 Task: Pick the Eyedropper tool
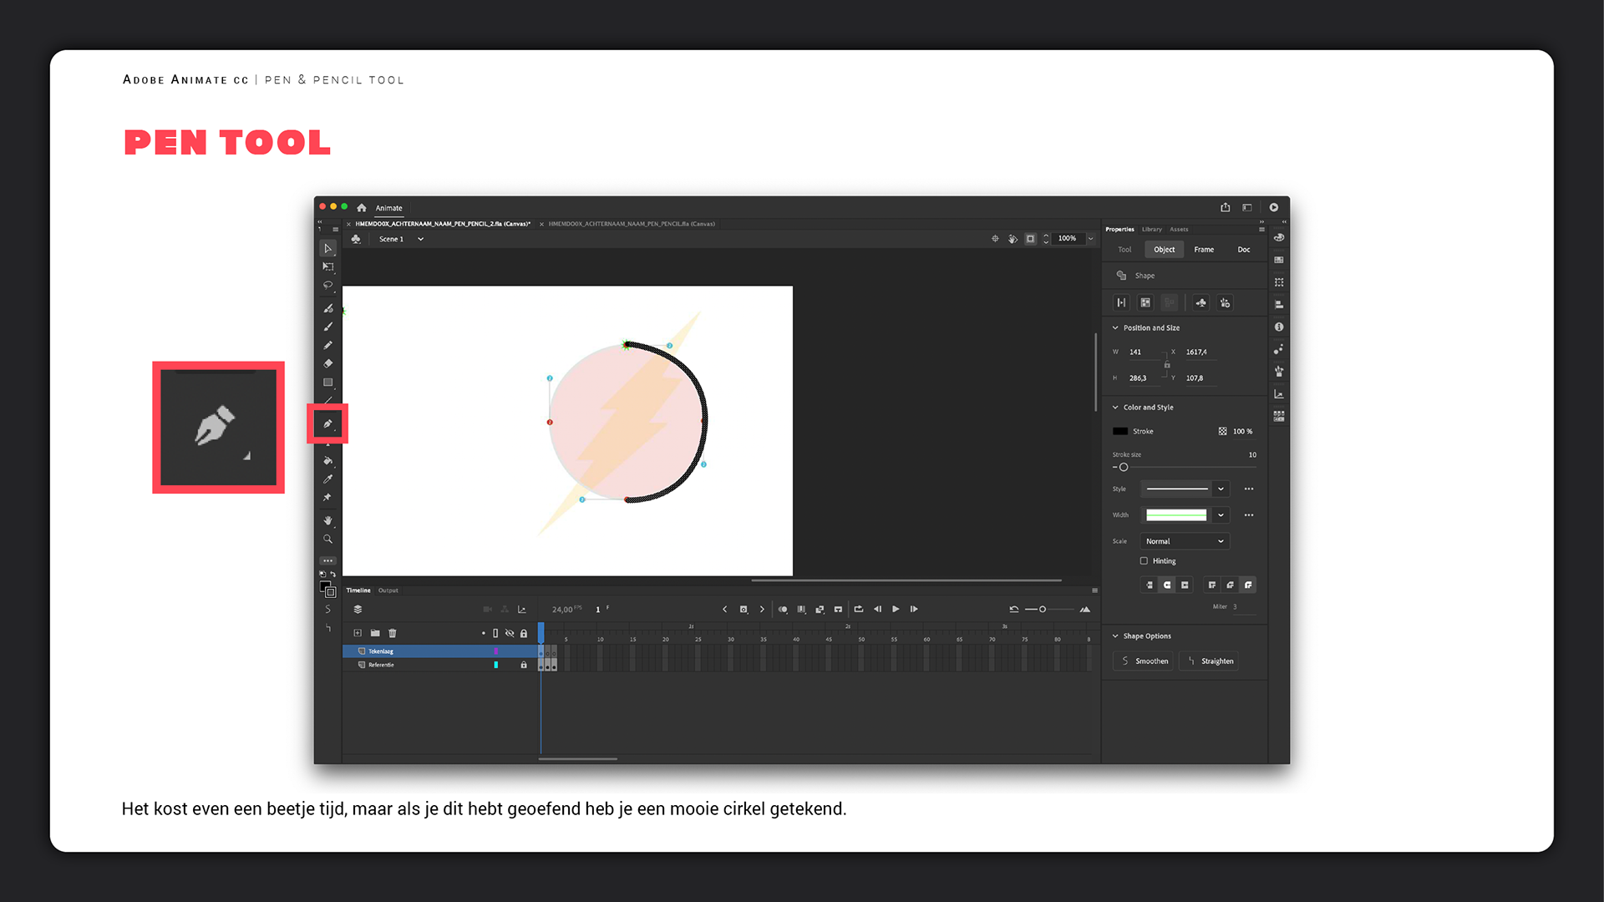327,479
